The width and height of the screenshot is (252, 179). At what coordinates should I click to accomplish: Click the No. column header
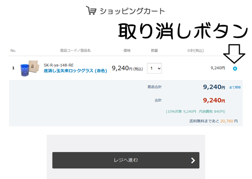(13, 51)
